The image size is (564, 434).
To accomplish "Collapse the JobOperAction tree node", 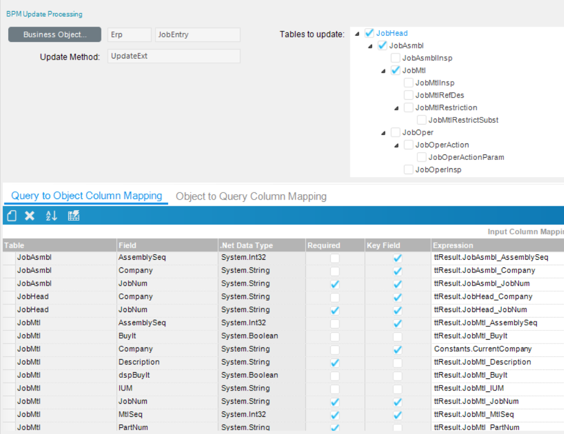I will tap(396, 145).
